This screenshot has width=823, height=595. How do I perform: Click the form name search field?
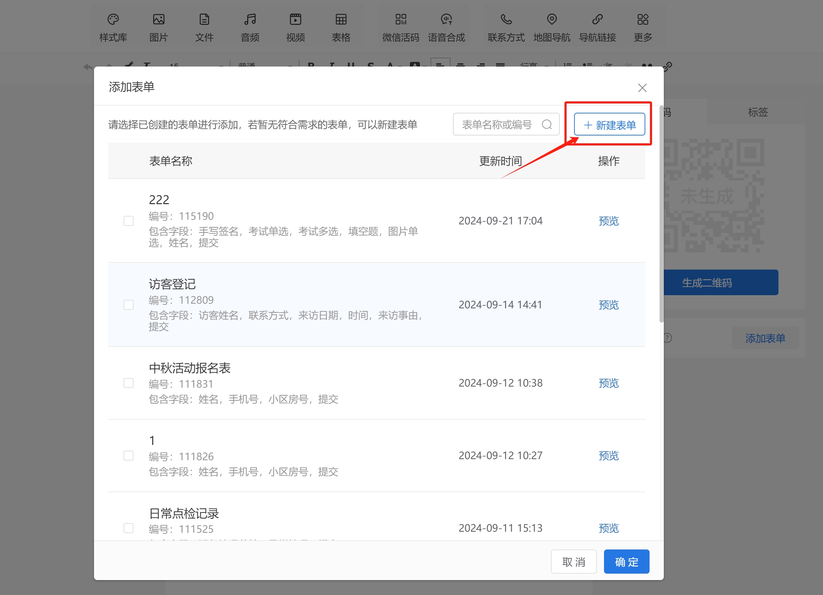coord(497,124)
